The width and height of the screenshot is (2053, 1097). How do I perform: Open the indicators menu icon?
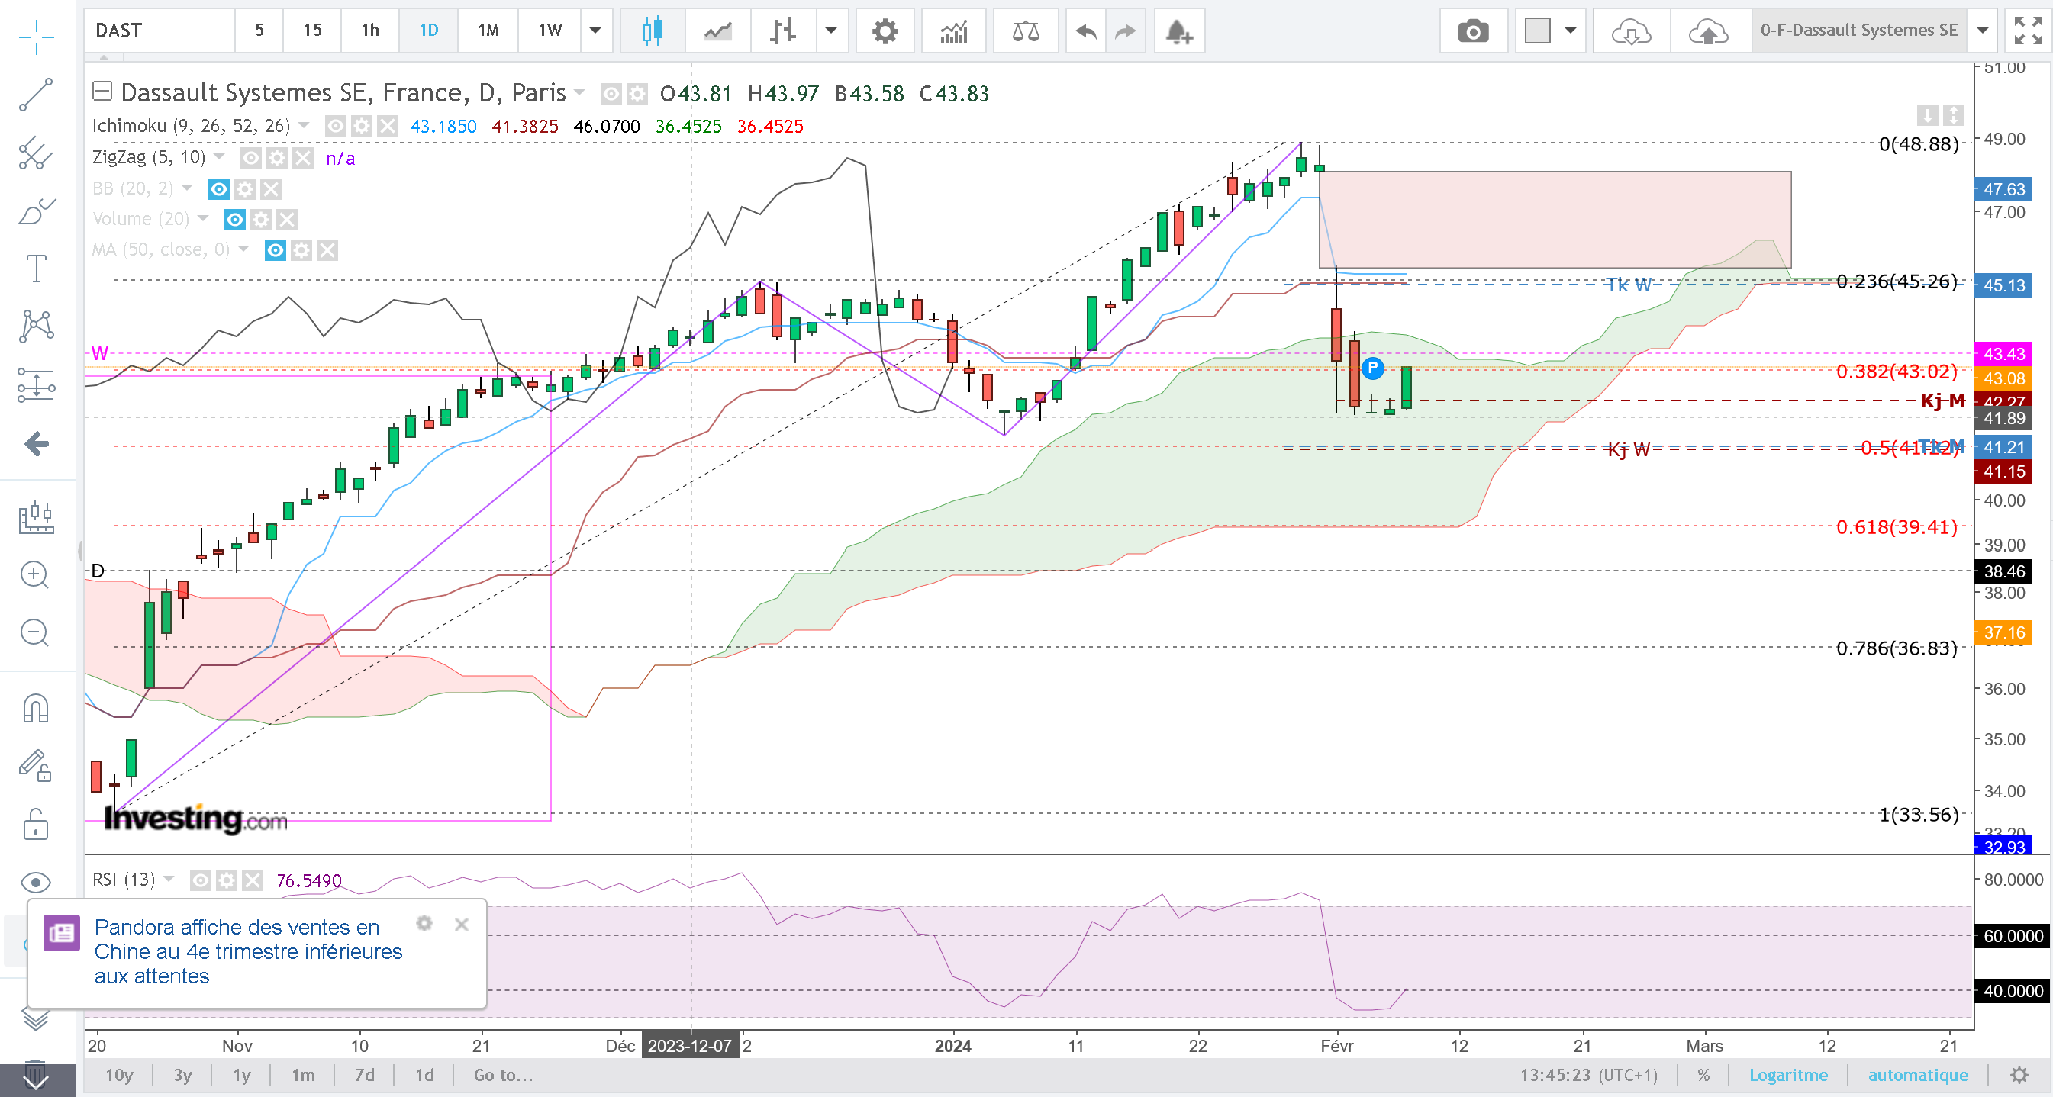click(953, 31)
